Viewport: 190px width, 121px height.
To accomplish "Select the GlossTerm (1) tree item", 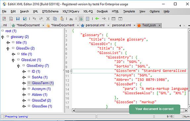I will pyautogui.click(x=43, y=83).
